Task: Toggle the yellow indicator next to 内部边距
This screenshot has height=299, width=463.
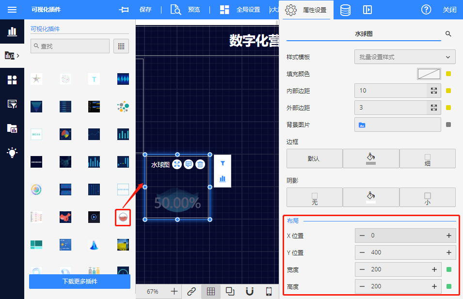Action: (x=448, y=91)
